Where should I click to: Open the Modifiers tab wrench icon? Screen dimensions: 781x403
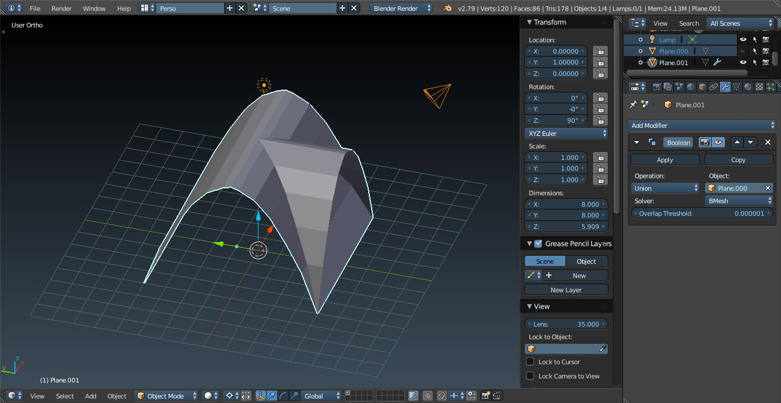[x=725, y=87]
